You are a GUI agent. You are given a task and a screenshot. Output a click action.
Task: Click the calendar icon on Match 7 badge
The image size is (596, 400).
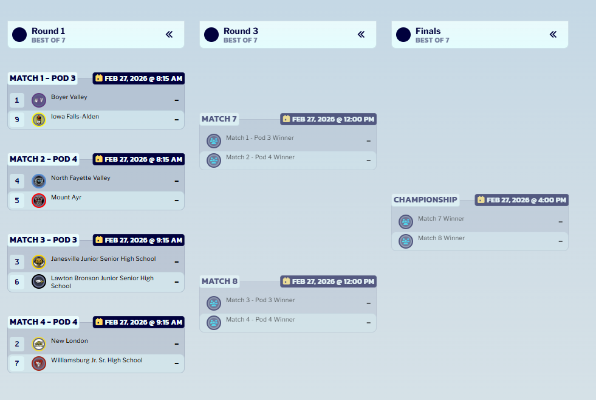285,119
